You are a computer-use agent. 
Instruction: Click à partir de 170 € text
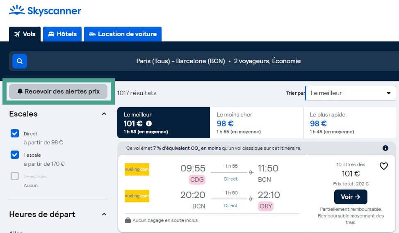(44, 164)
